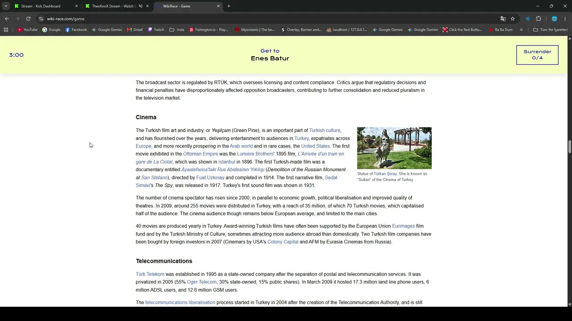572x321 pixels.
Task: Click the Telecommunications section heading
Action: click(164, 261)
